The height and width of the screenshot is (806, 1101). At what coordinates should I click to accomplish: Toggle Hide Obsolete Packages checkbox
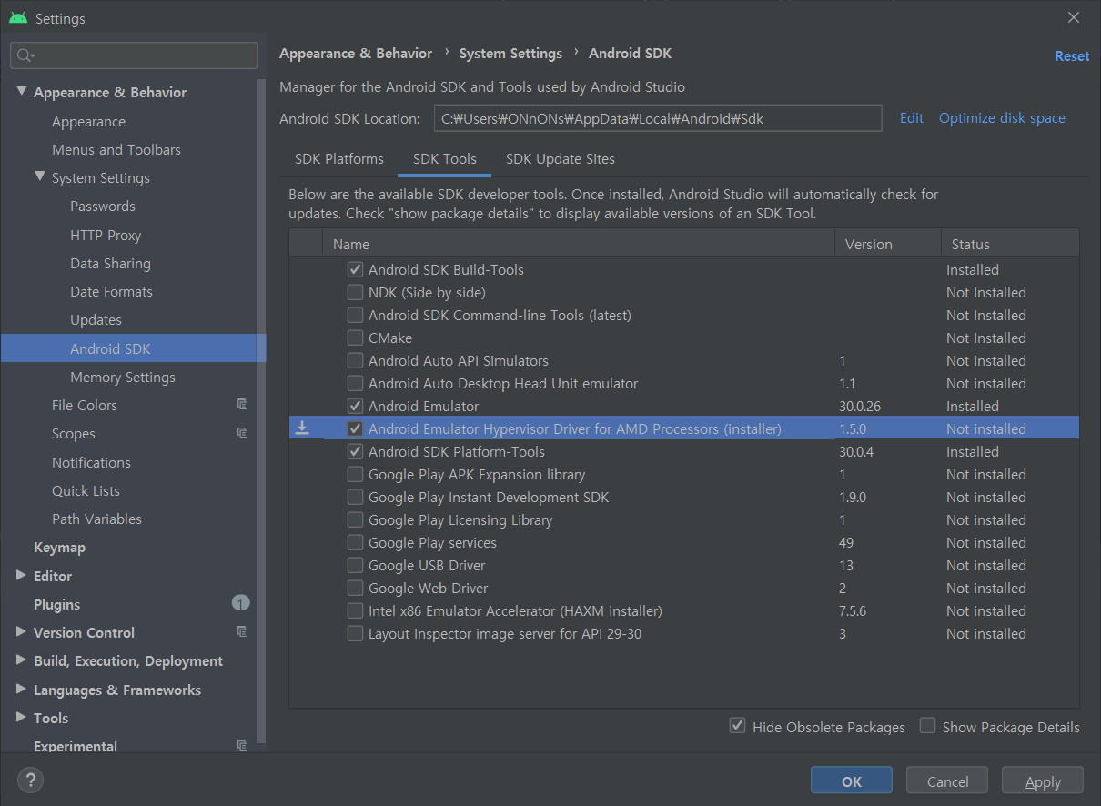738,726
